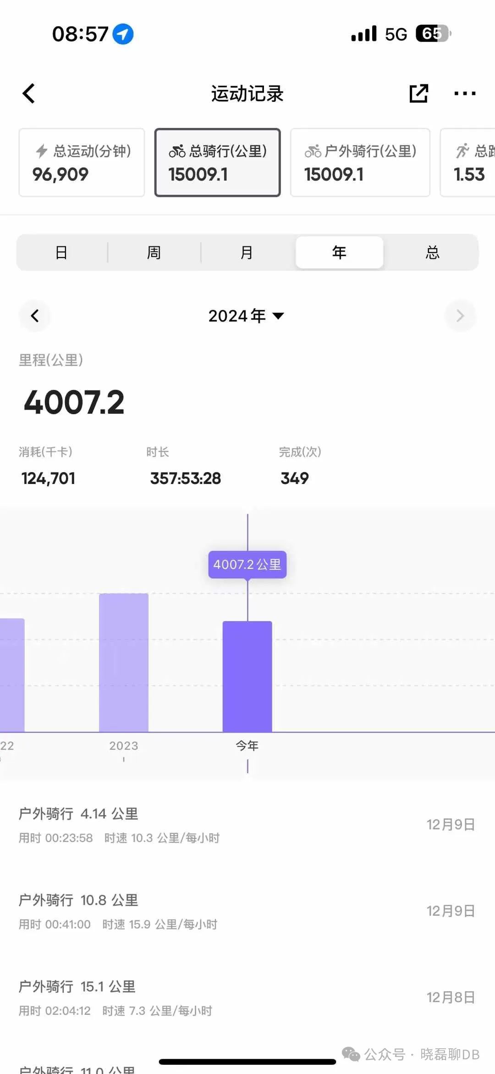Switch to the 年 tab
Viewport: 495px width, 1074px height.
click(x=339, y=252)
